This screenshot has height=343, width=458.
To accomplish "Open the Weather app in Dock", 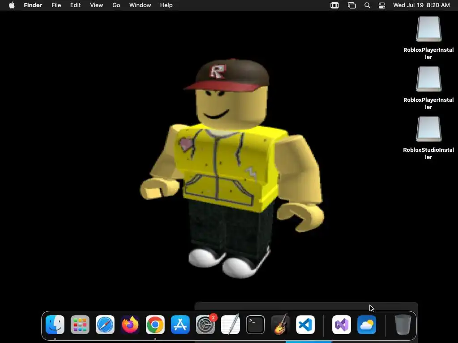I will [367, 325].
